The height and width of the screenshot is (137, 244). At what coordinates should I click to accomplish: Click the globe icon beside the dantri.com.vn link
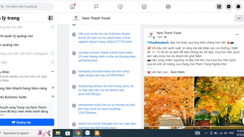(x=74, y=124)
